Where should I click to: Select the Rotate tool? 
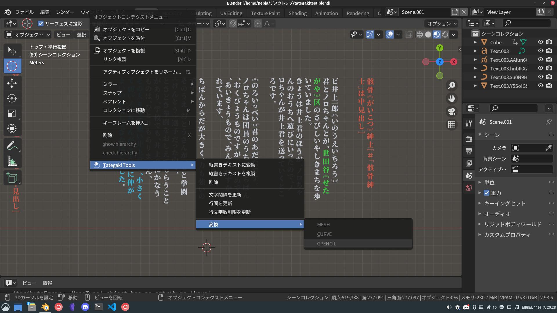[12, 98]
